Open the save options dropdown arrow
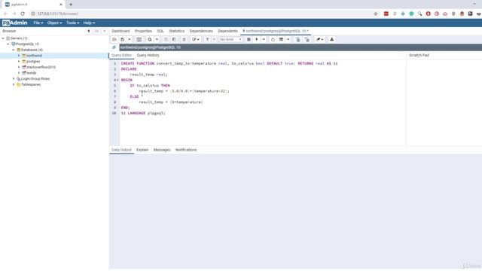The image size is (482, 271). pos(129,40)
